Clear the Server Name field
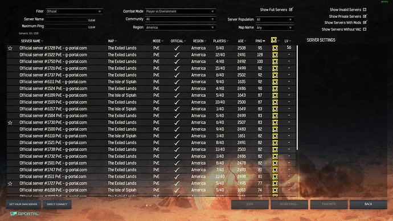Screen dimensions: 393x221 click(x=92, y=21)
